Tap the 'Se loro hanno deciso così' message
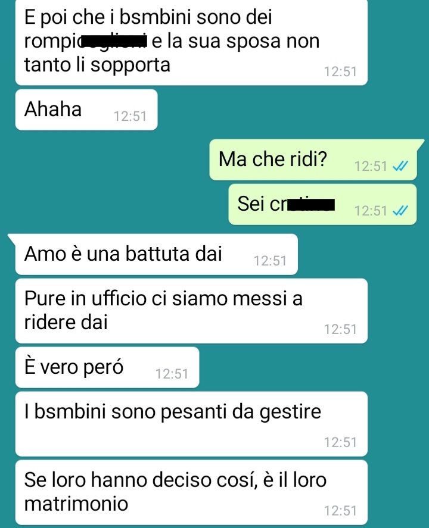The image size is (429, 528). [x=191, y=493]
